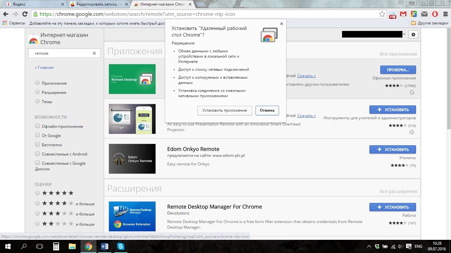This screenshot has height=253, width=451.
Task: Check the Бесплатно checkbox
Action: click(x=37, y=145)
